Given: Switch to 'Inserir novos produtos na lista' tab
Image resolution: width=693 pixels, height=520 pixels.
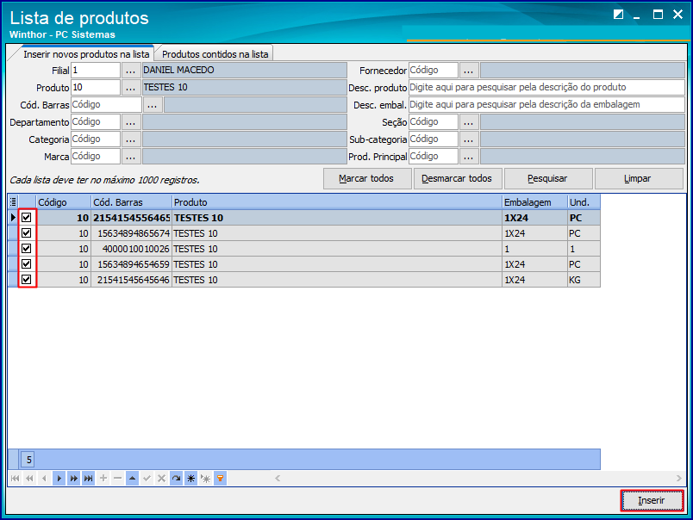Looking at the screenshot, I should coord(86,54).
